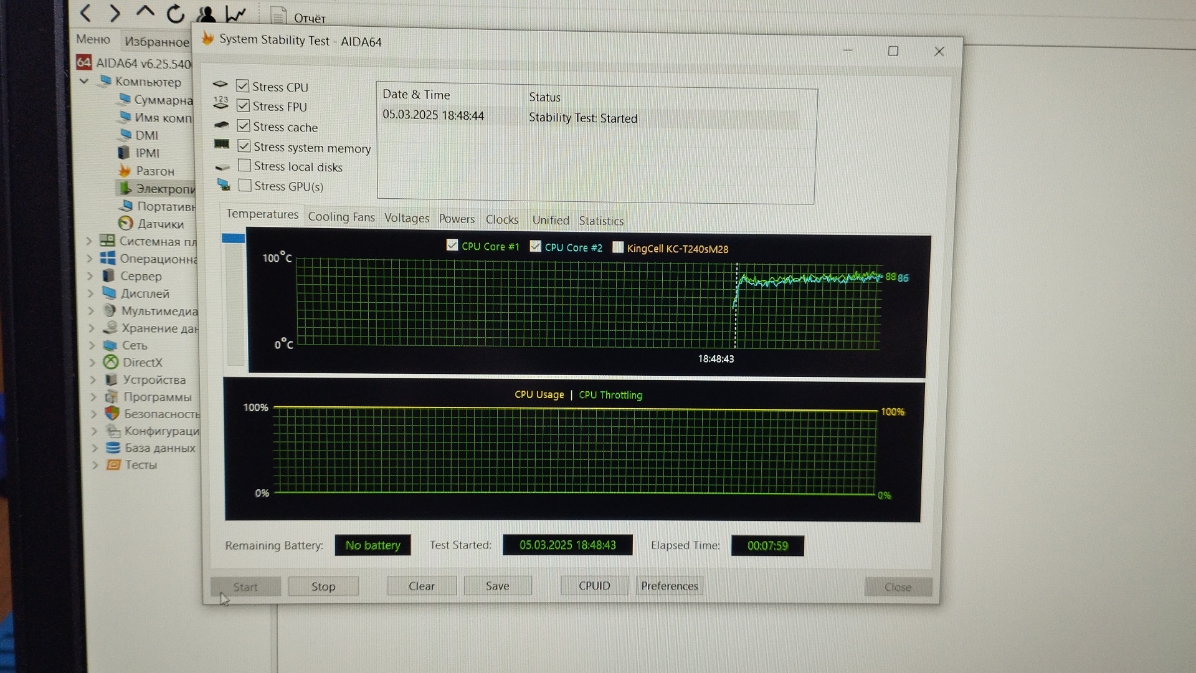Viewport: 1196px width, 673px height.
Task: Select the IPMI icon in tree
Action: coord(123,153)
